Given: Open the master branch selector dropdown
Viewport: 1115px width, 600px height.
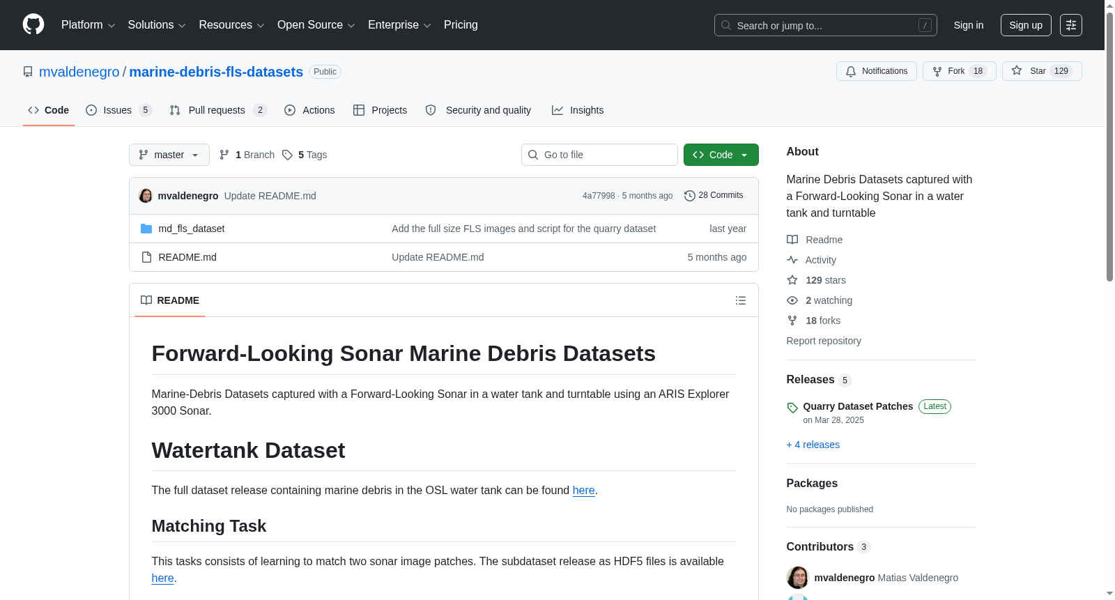Looking at the screenshot, I should pyautogui.click(x=169, y=155).
